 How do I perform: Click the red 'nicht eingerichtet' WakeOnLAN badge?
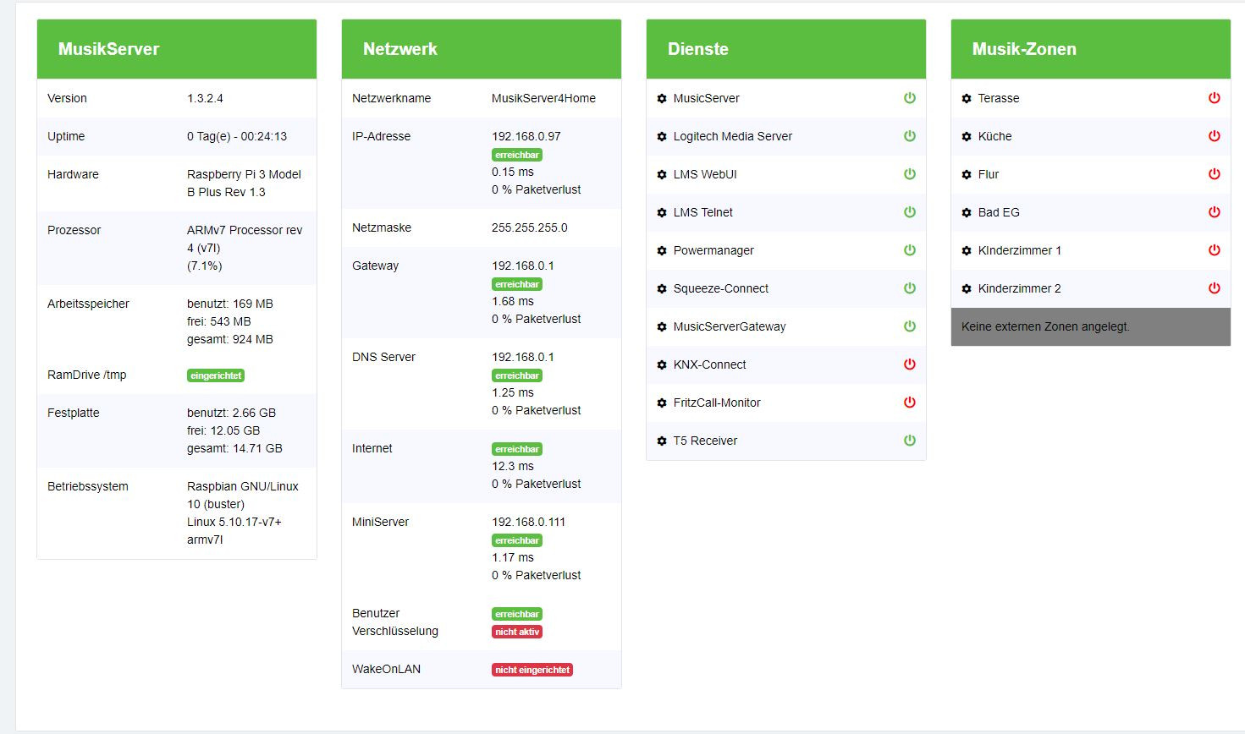click(532, 670)
